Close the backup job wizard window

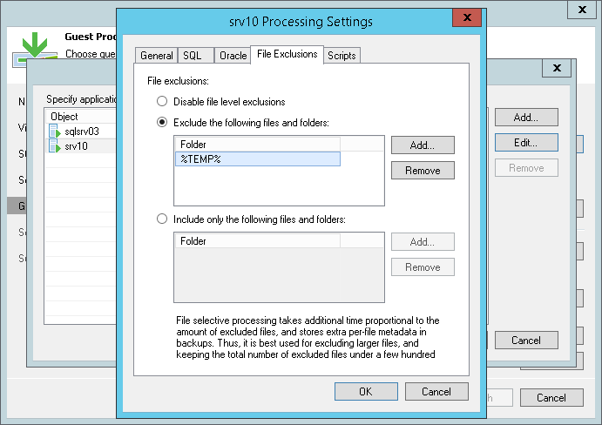[x=582, y=10]
